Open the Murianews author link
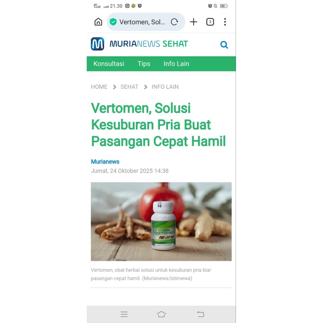The image size is (323, 323). 105,161
